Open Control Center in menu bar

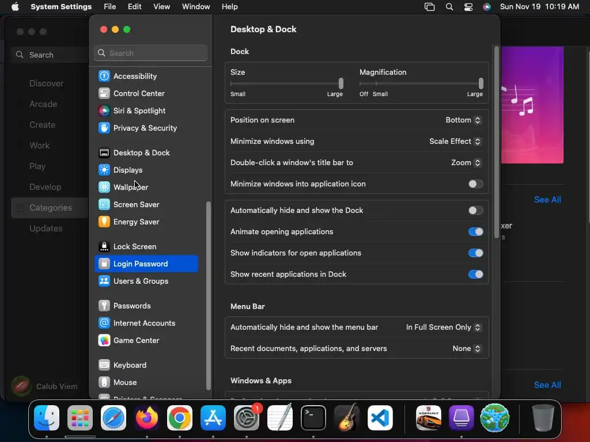click(x=468, y=7)
